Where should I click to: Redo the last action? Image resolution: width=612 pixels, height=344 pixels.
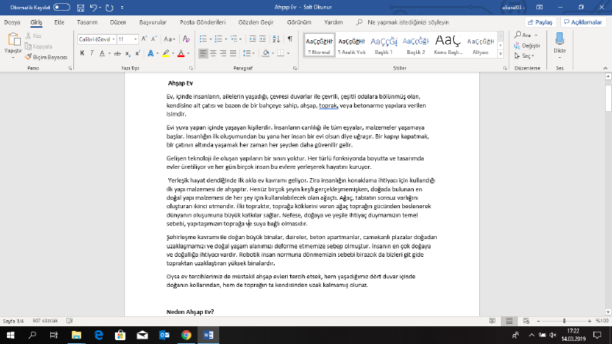pos(110,8)
